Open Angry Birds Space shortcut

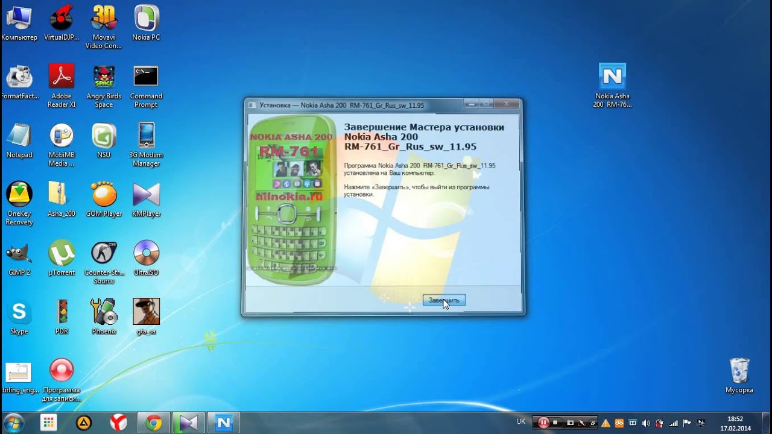click(104, 86)
